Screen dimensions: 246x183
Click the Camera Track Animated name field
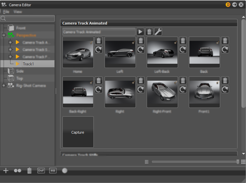click(x=99, y=32)
